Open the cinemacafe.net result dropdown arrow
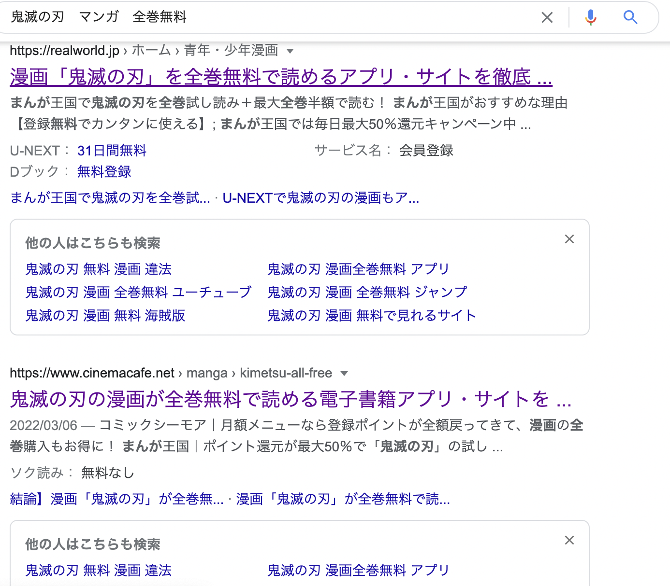670x586 pixels. [344, 374]
